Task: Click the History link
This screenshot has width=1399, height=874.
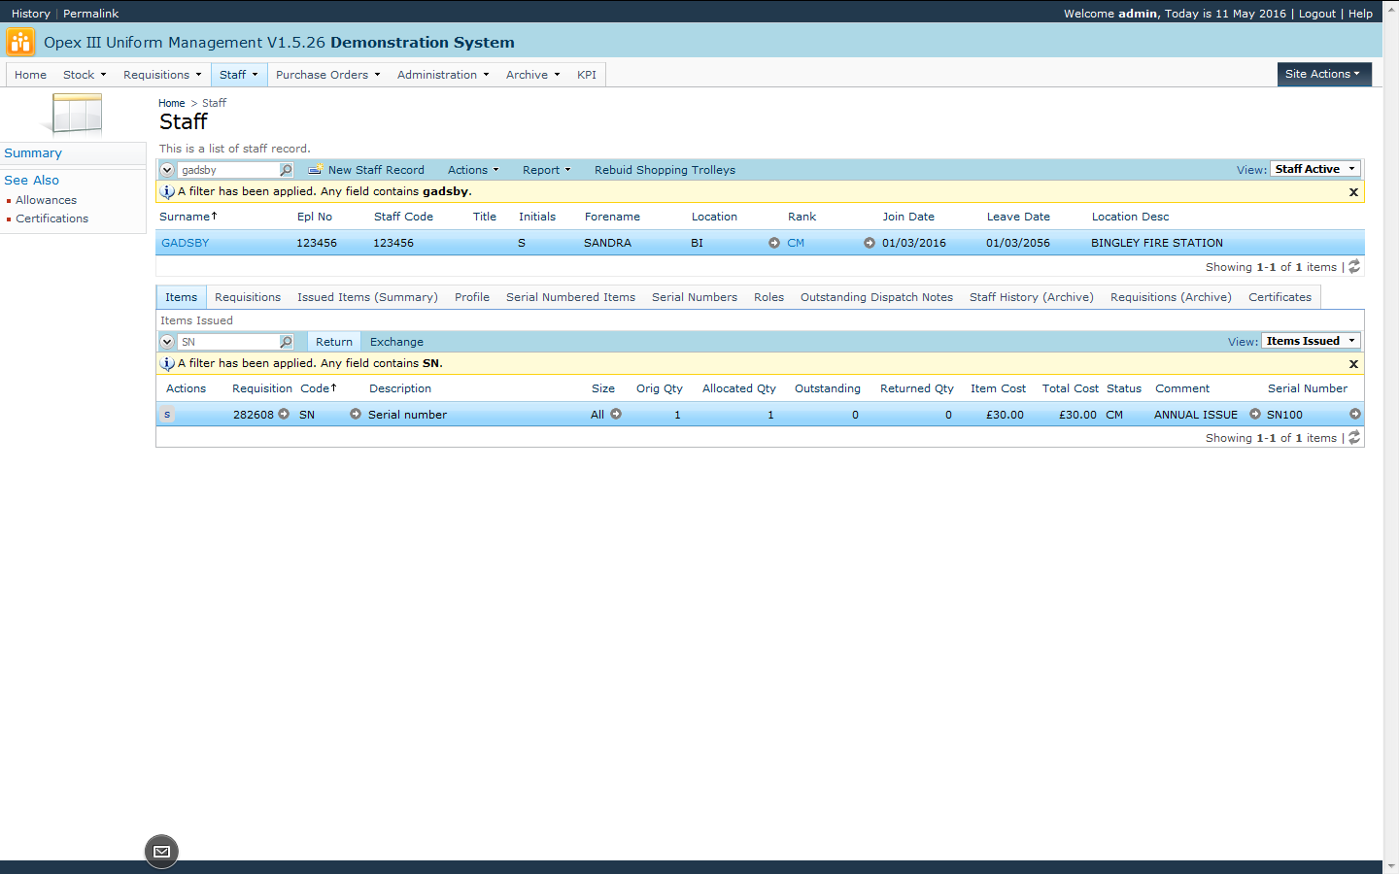Action: point(31,14)
